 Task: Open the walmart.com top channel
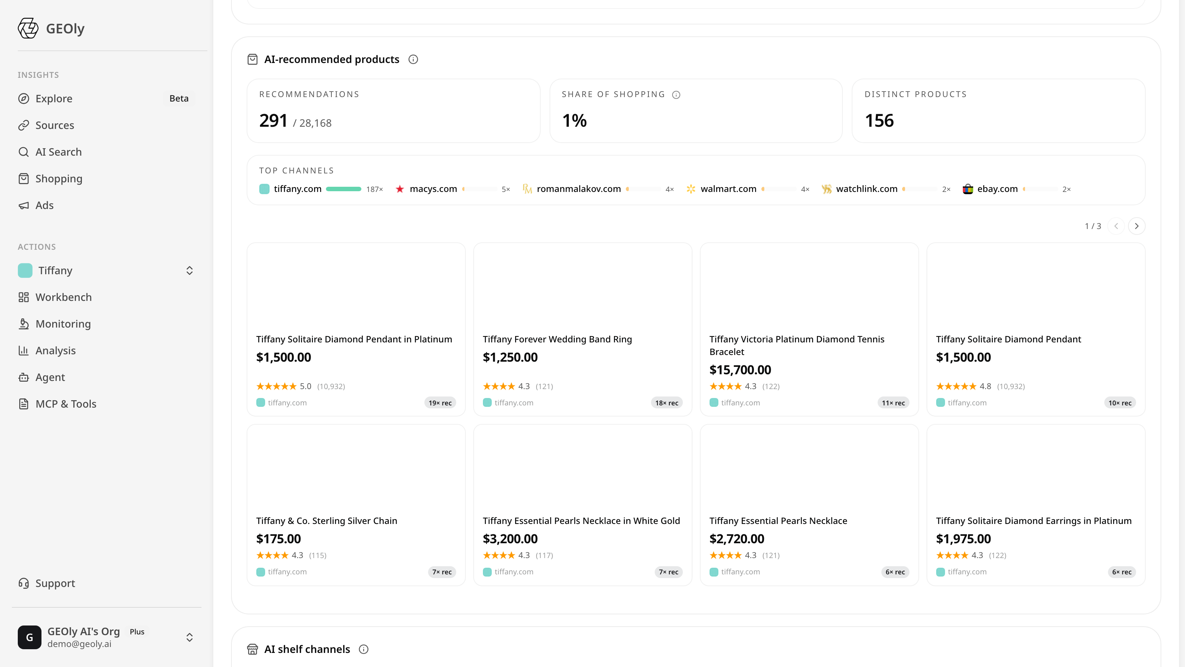748,189
